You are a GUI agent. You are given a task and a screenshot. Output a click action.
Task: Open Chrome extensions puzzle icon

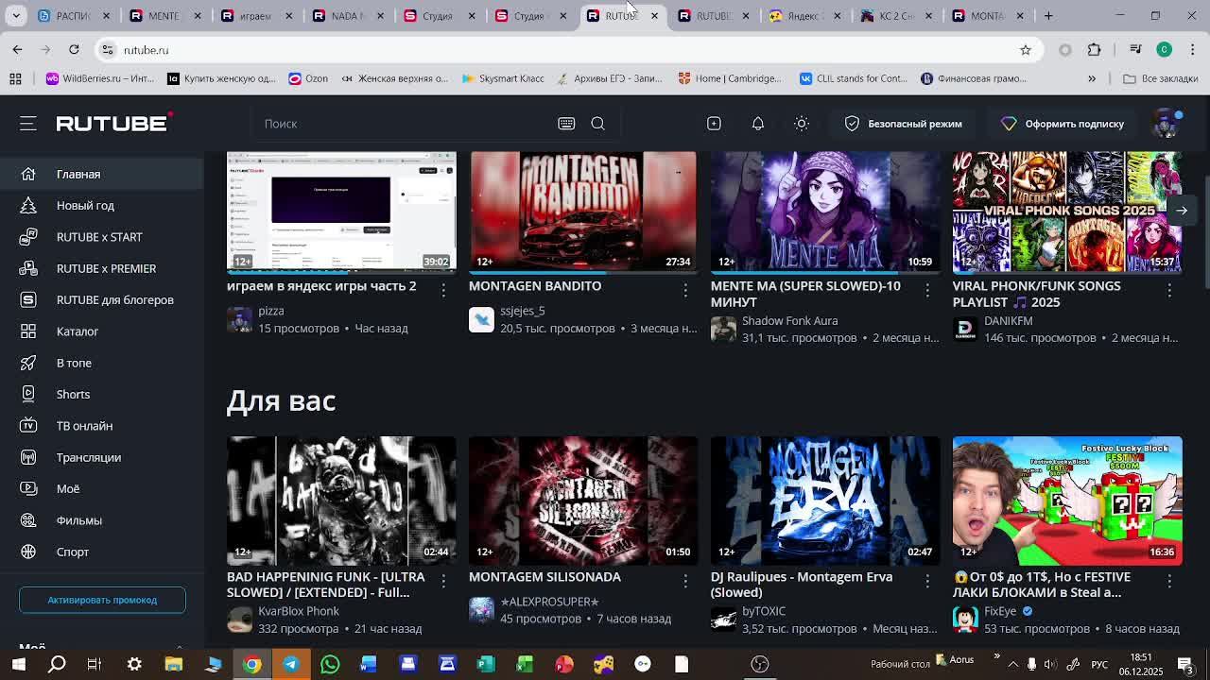click(1095, 49)
